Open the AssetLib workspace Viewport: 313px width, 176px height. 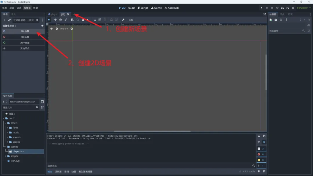[x=172, y=8]
